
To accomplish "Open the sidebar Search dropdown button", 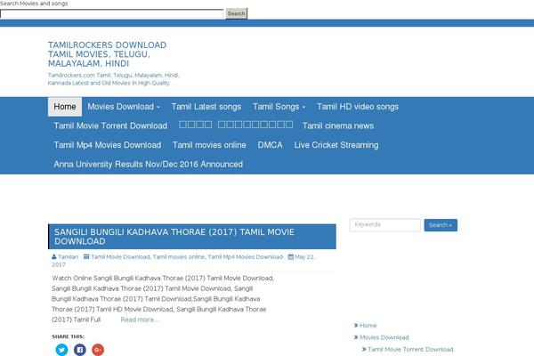I will [x=441, y=225].
